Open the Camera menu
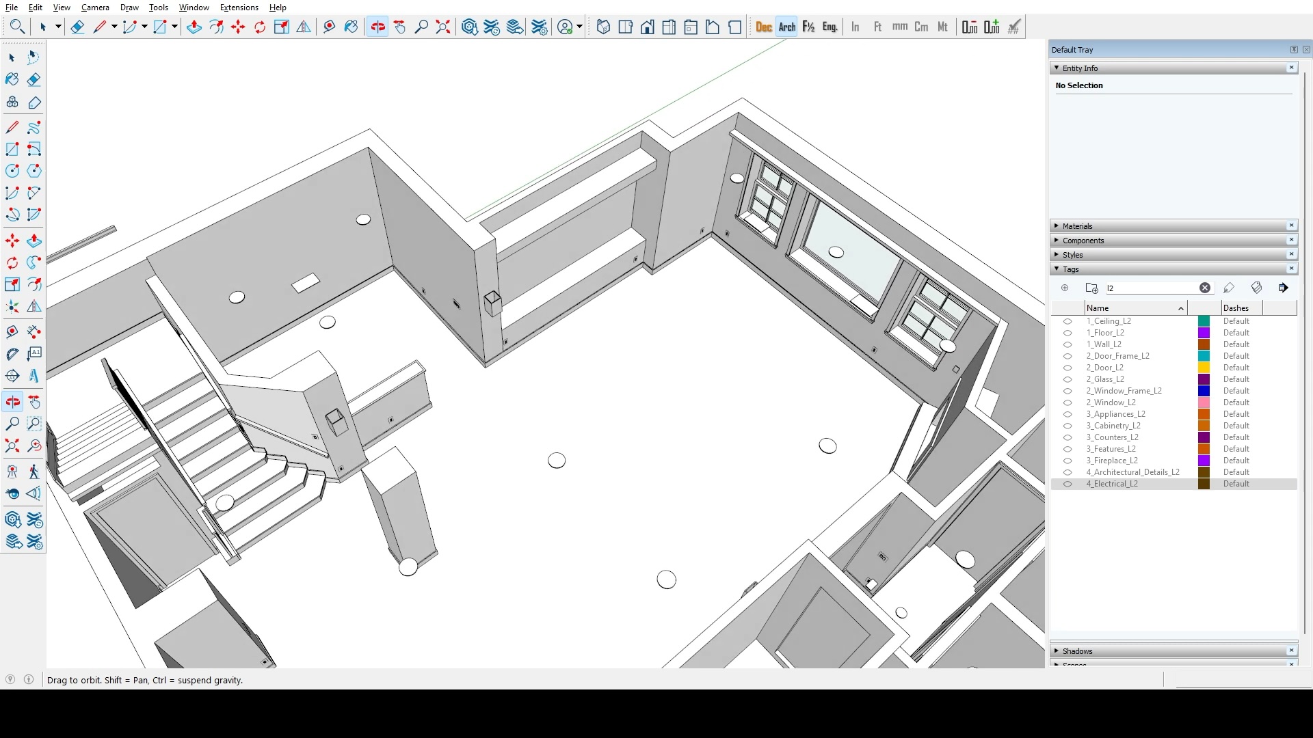This screenshot has height=738, width=1313. pos(95,8)
